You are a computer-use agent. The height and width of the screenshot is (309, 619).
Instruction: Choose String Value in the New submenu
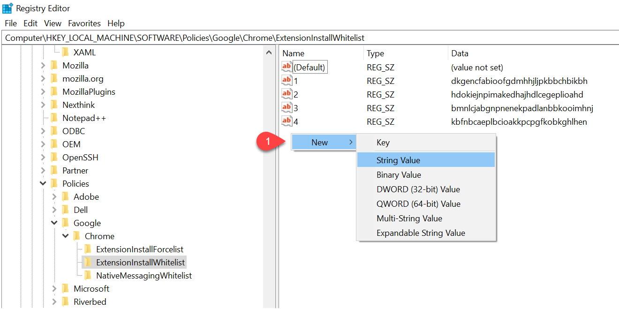[x=426, y=160]
